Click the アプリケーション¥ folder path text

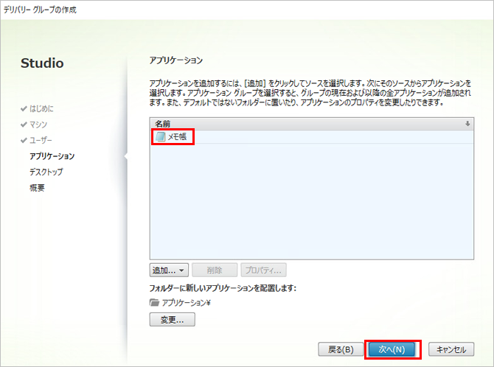click(187, 303)
